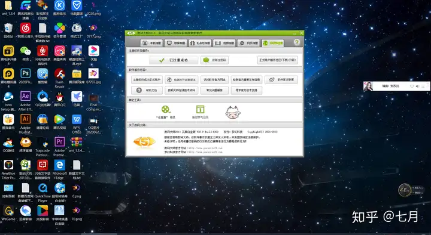431x235 pixels.
Task: Open the 电脑管家 shield desktop icon
Action: [x=77, y=5]
